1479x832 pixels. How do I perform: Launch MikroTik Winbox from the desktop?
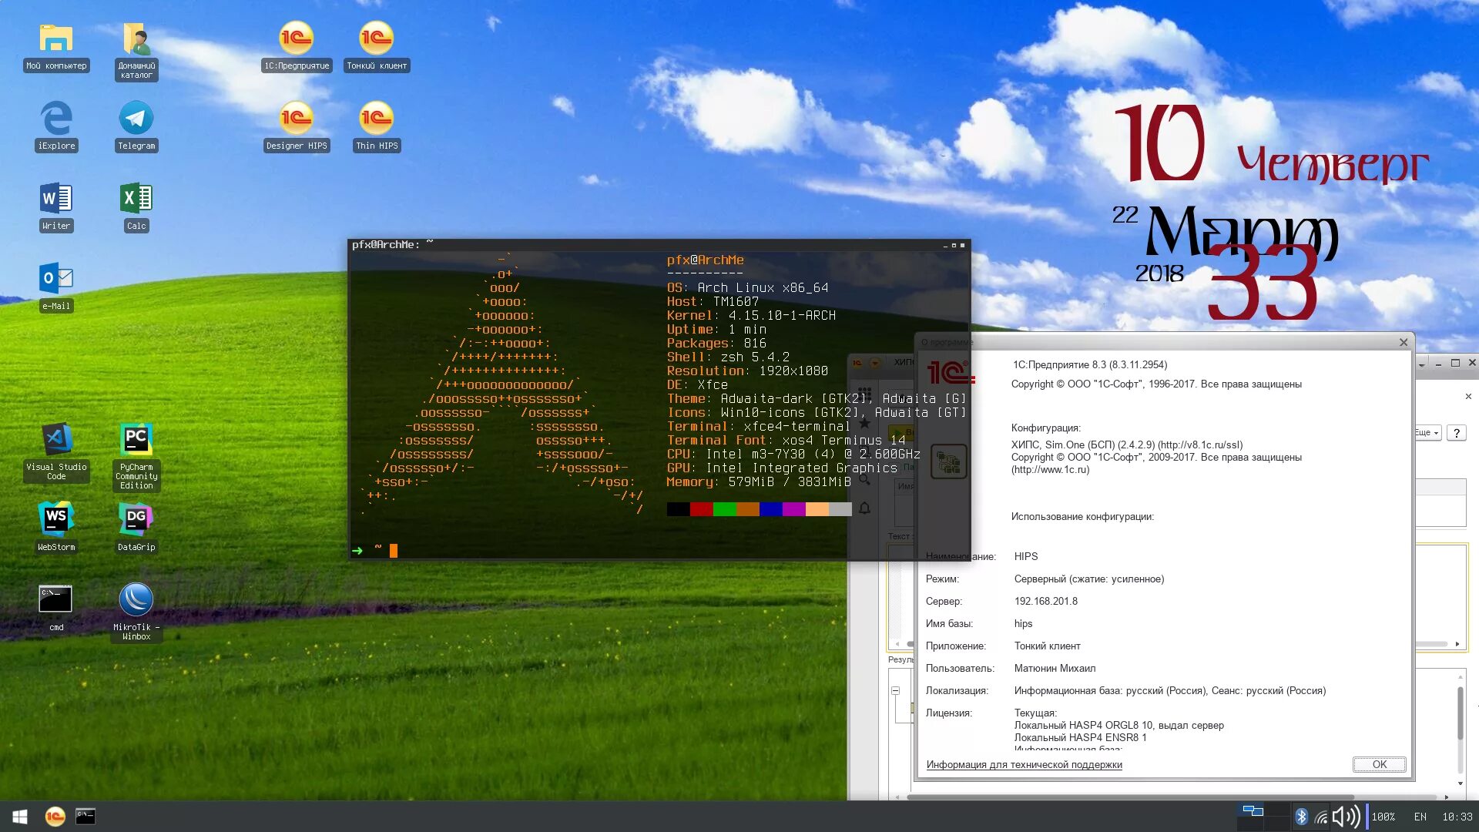136,612
